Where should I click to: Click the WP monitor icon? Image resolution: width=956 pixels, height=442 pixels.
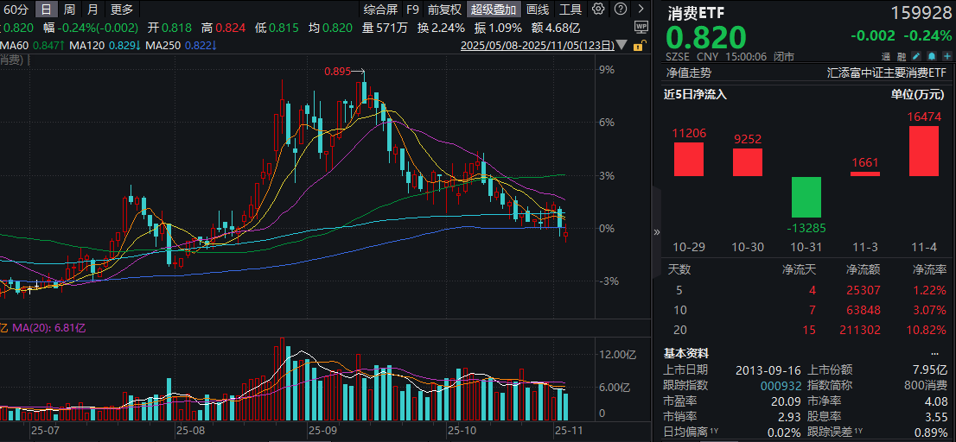pos(641,27)
